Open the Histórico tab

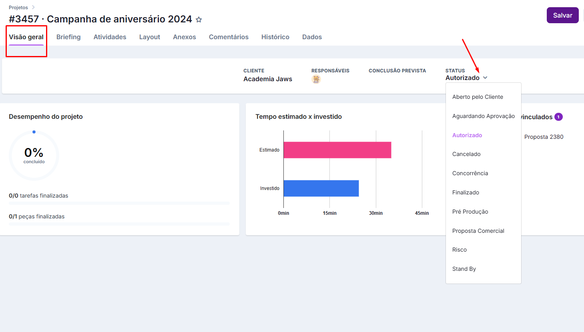point(275,37)
